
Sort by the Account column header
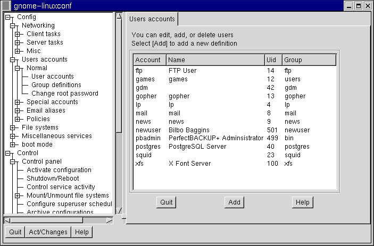point(149,60)
